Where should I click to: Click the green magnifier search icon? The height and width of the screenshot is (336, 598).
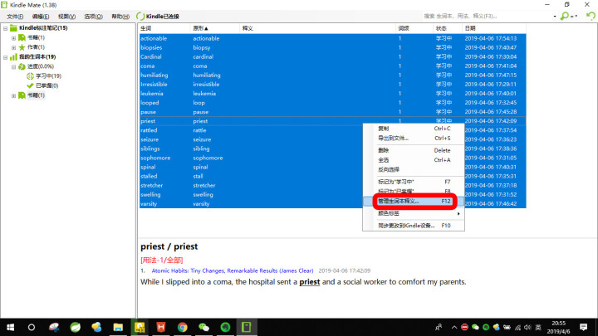click(x=564, y=16)
